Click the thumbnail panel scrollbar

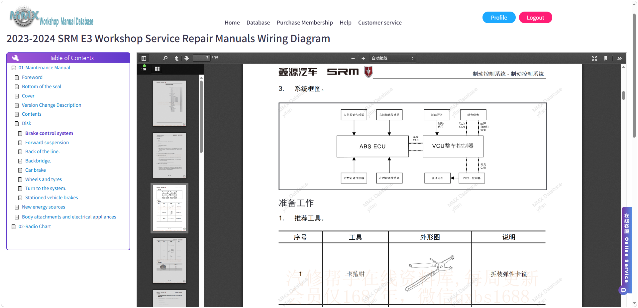tap(201, 116)
